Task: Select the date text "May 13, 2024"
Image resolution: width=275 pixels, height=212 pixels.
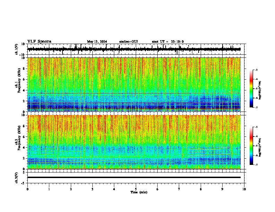Action: tap(97, 42)
